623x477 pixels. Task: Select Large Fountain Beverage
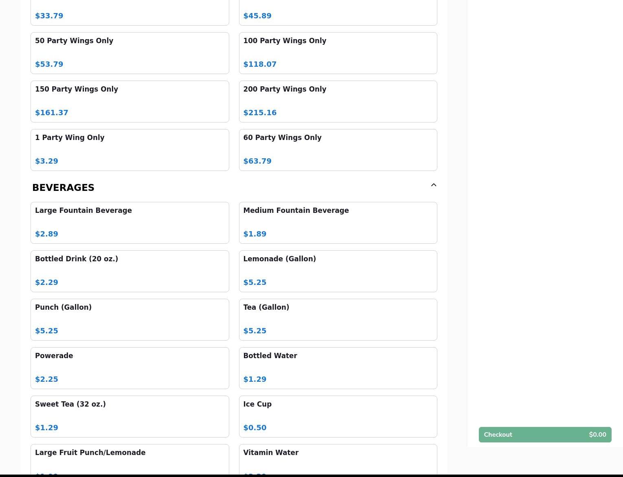129,223
